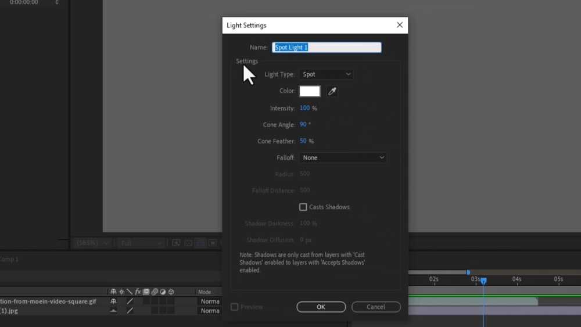
Task: Toggle Shy switch on the jpg layer
Action: [x=113, y=311]
